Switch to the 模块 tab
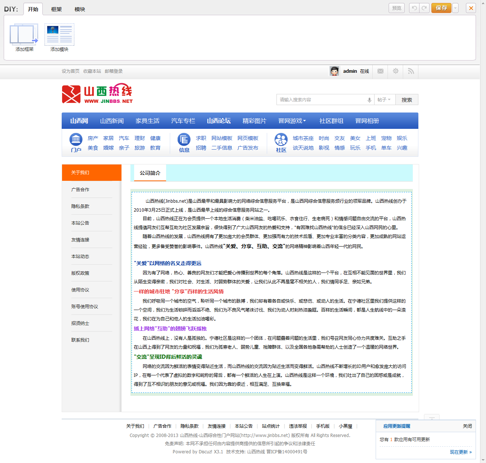Image resolution: width=486 pixels, height=463 pixels. (x=80, y=9)
